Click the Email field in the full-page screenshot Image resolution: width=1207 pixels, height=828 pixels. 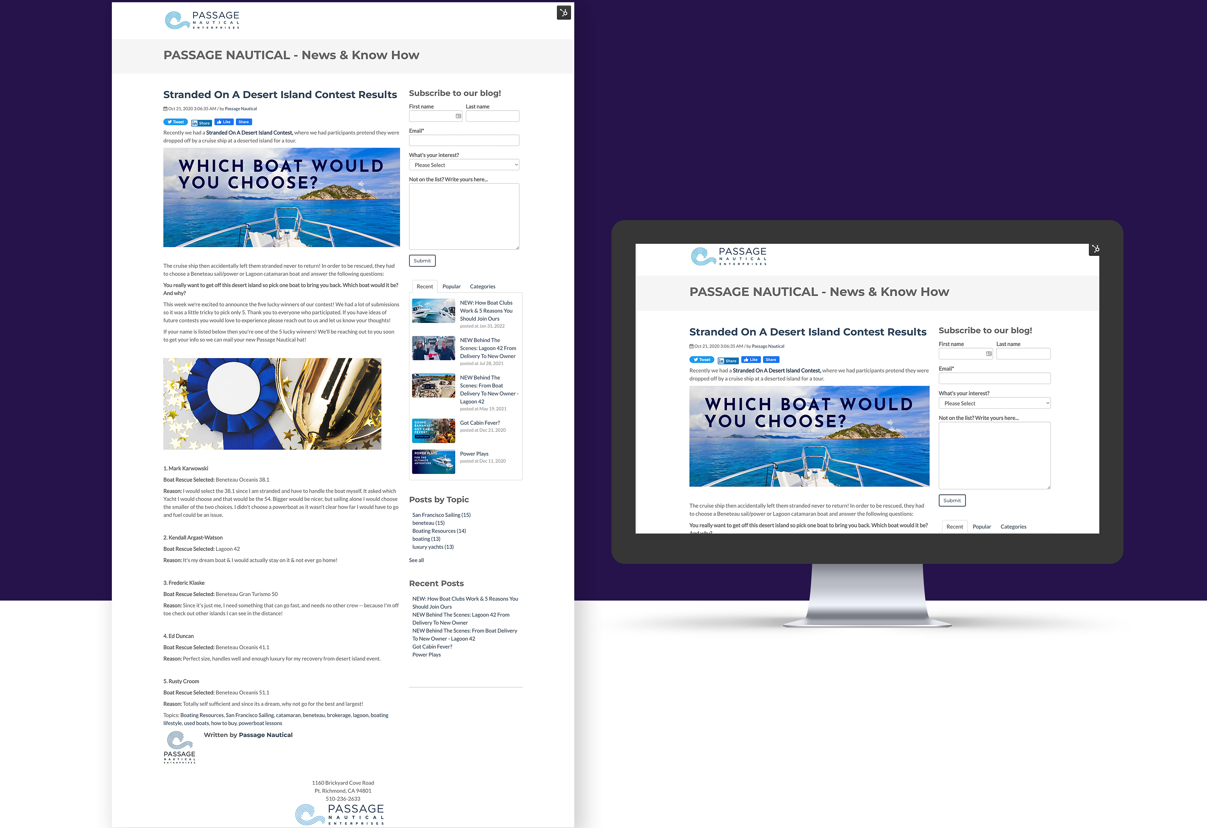tap(464, 140)
